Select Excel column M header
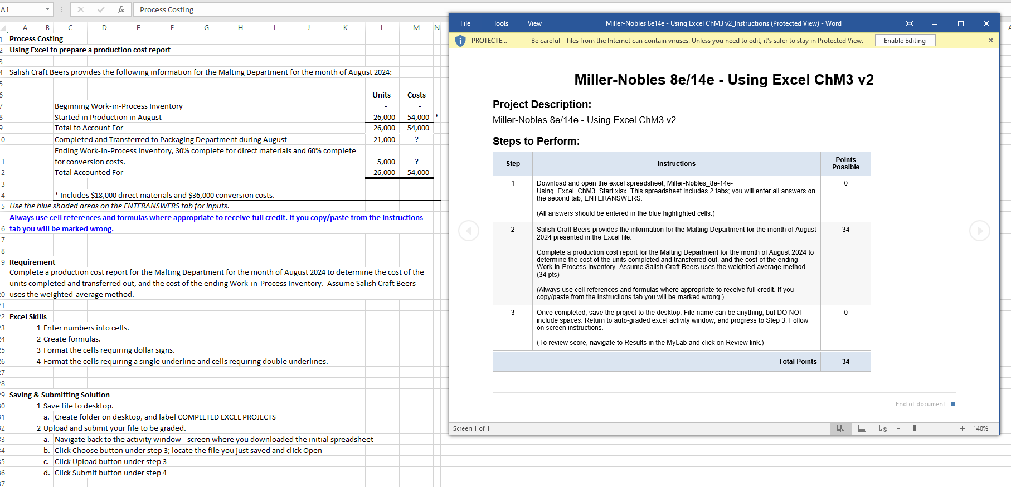 click(416, 27)
